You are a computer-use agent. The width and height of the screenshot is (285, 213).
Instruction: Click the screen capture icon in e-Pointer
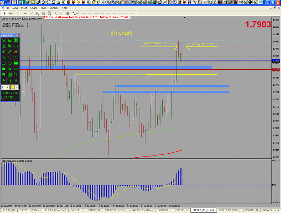[16, 40]
